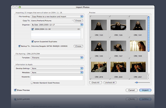Toggle the Backup To checkbox
The width and height of the screenshot is (166, 108).
coord(19,46)
